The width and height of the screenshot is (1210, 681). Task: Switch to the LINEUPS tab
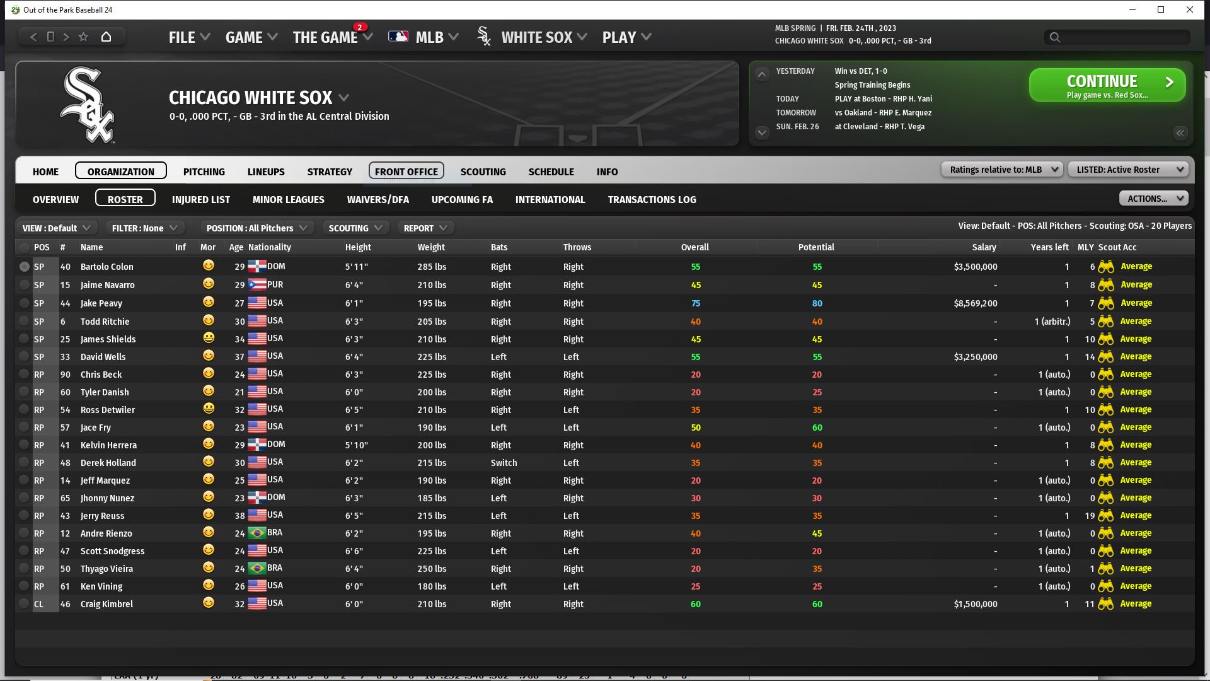click(x=266, y=172)
